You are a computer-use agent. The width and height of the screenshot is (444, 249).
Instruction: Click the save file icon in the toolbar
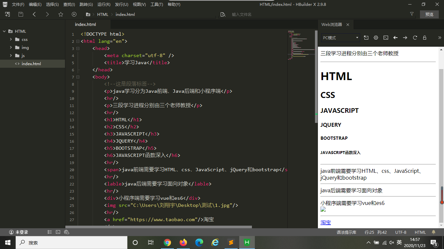[21, 14]
